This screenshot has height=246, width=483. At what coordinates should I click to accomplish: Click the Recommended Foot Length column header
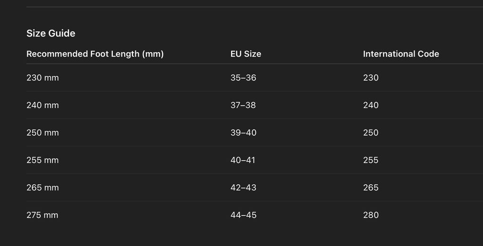pyautogui.click(x=95, y=54)
